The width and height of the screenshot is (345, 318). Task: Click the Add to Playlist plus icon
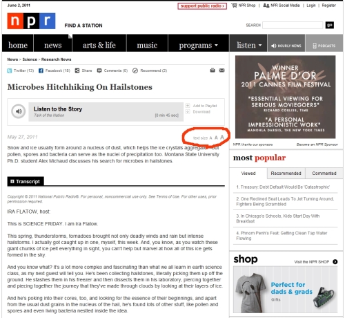(x=188, y=106)
